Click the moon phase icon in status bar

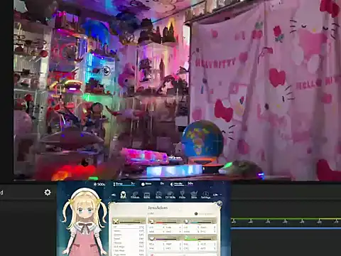click(172, 184)
